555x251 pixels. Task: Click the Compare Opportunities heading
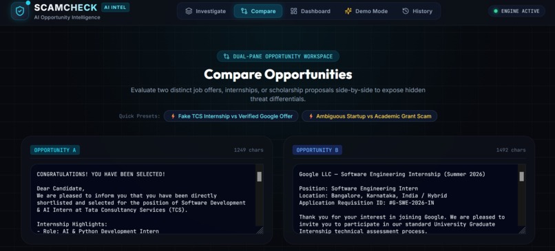pyautogui.click(x=278, y=74)
